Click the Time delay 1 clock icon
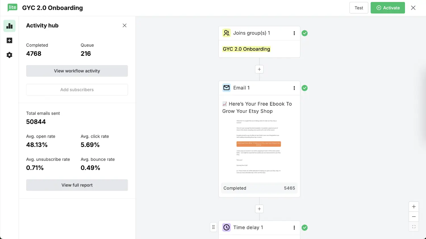 (226, 227)
